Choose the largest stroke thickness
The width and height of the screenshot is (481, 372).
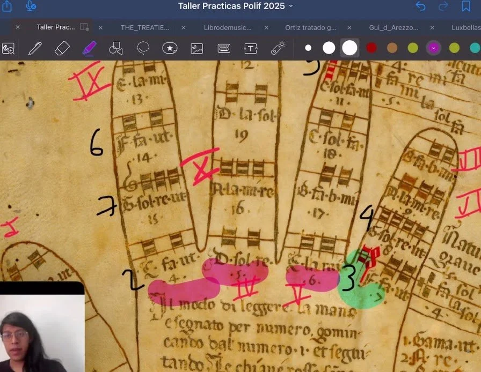(x=349, y=48)
